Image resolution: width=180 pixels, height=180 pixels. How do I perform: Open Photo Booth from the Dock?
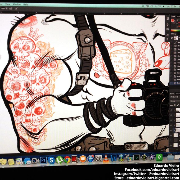click(75, 159)
